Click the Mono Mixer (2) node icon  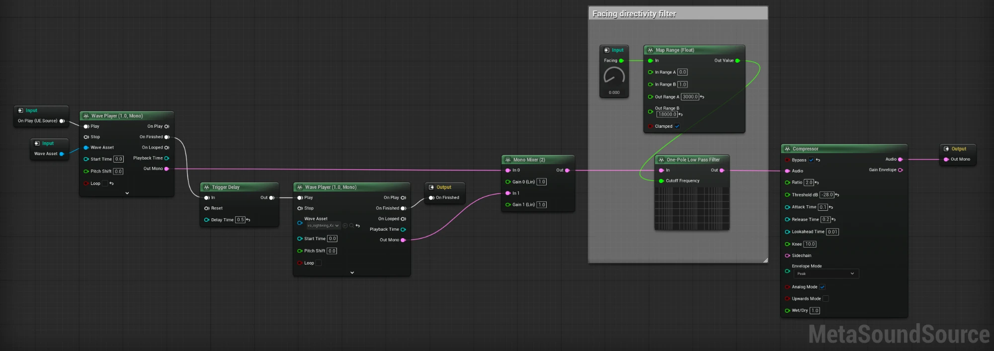(x=508, y=160)
